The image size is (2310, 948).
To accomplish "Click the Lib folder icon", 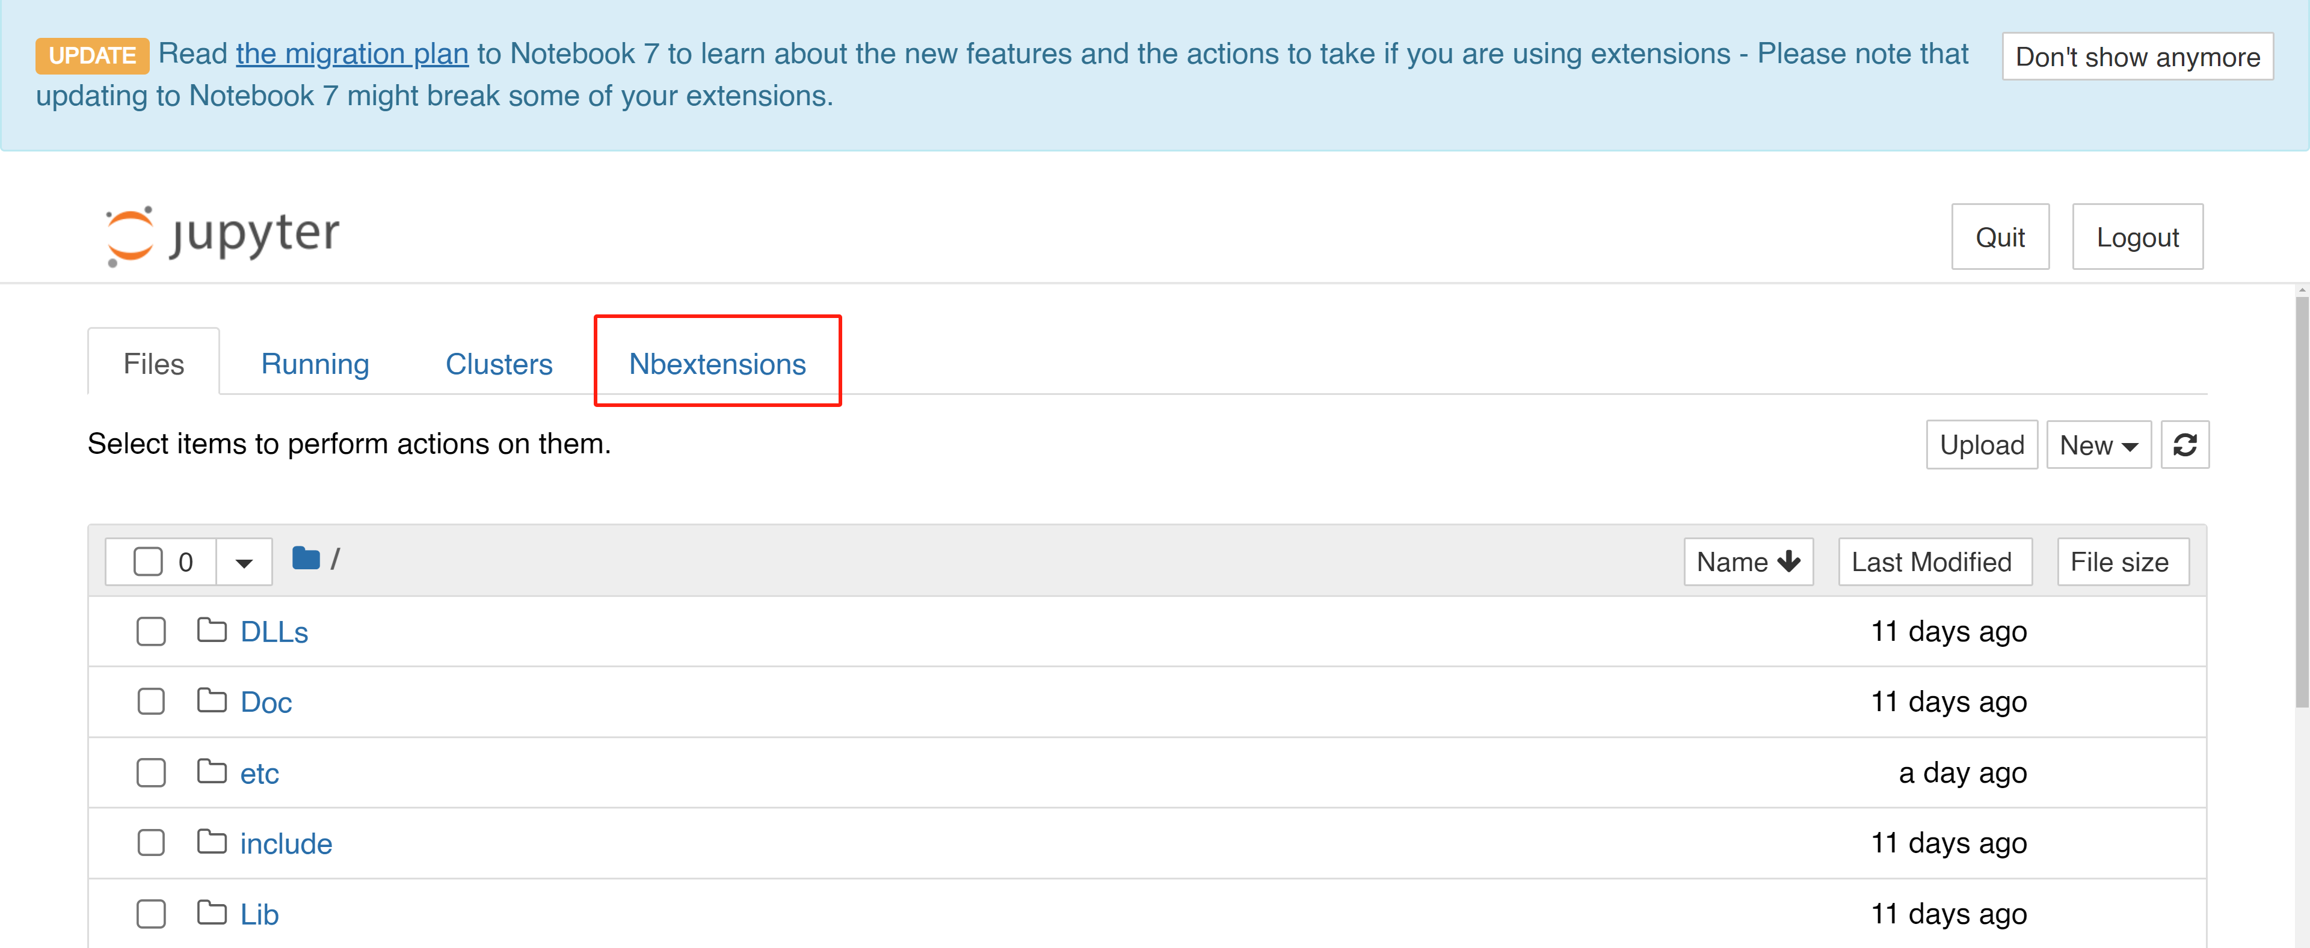I will [212, 913].
